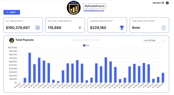
Task: Click the trophy icon in Largest Single Payout
Action: [122, 28]
